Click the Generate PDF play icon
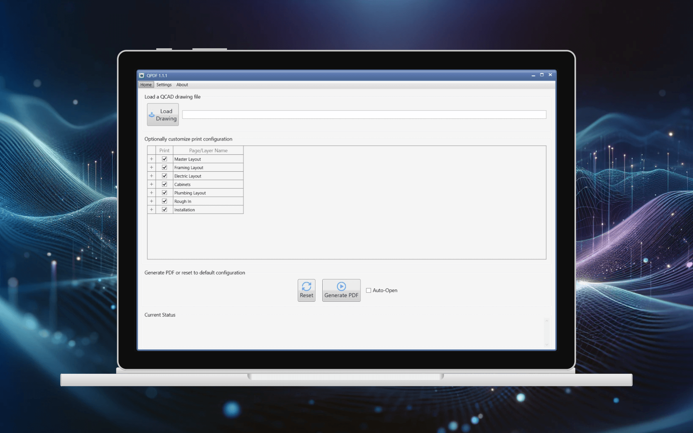This screenshot has width=693, height=433. (341, 286)
